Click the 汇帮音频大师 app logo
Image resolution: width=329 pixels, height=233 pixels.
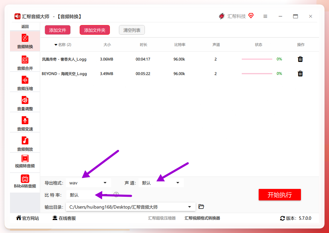tap(18, 16)
